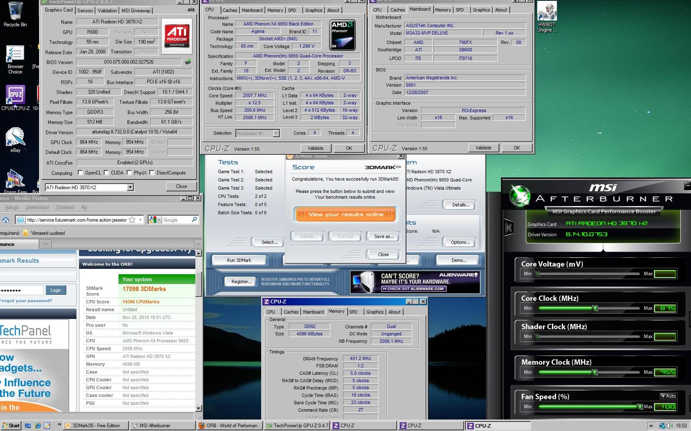Open the ATI Radeon HD 3870 X2 dropdown in GPU-Z

[x=130, y=187]
